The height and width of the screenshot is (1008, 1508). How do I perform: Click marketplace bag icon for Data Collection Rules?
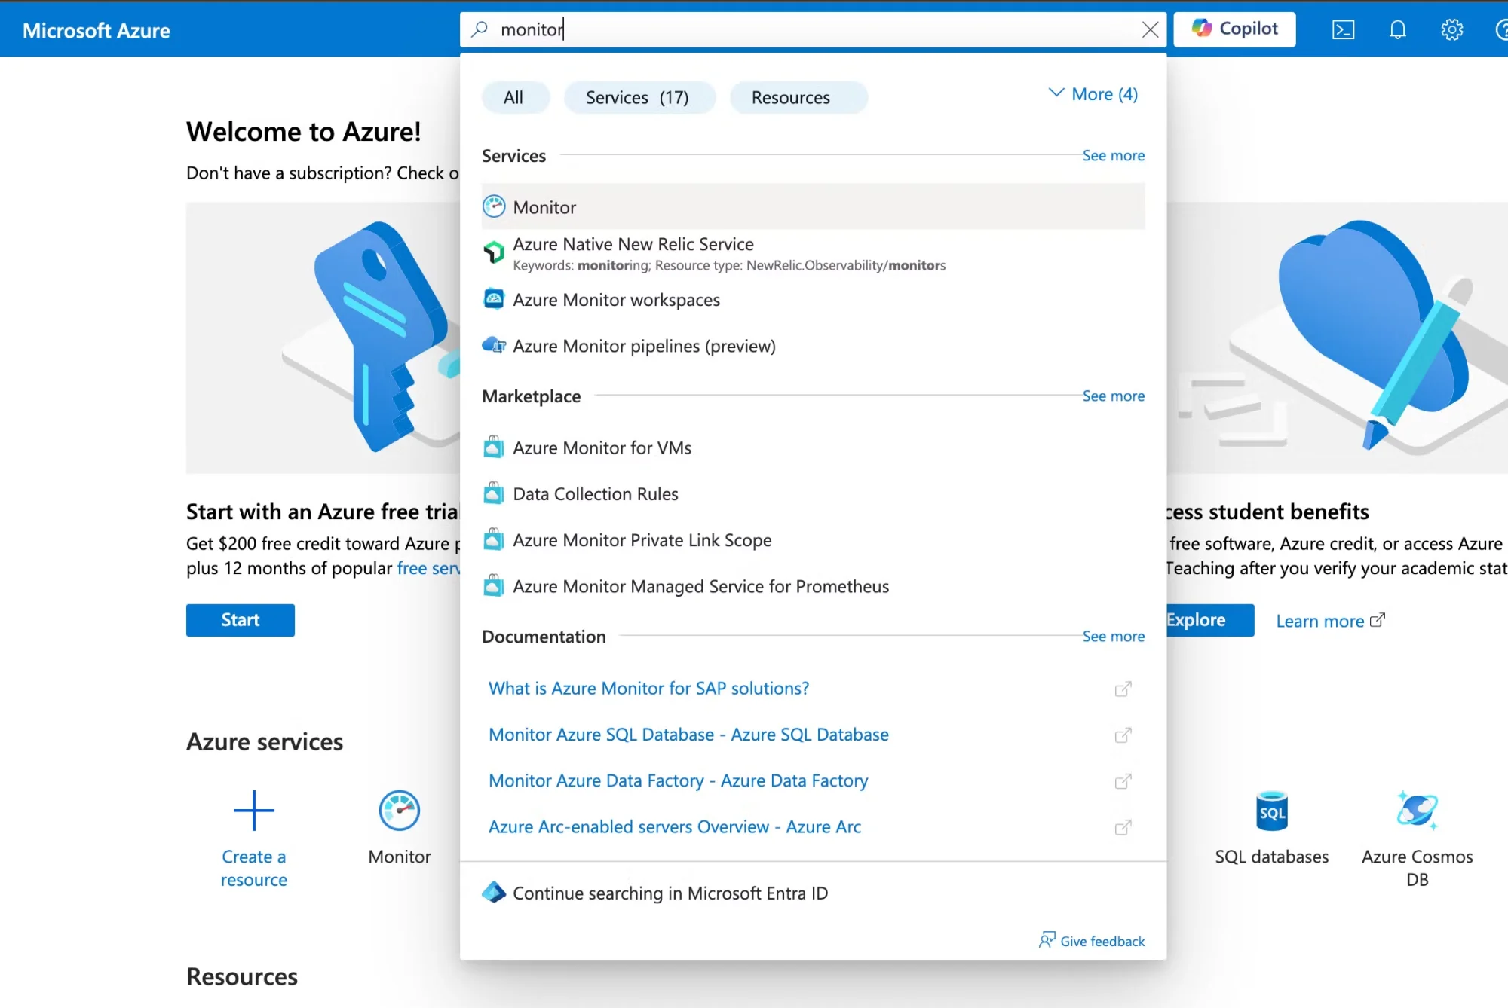click(493, 493)
